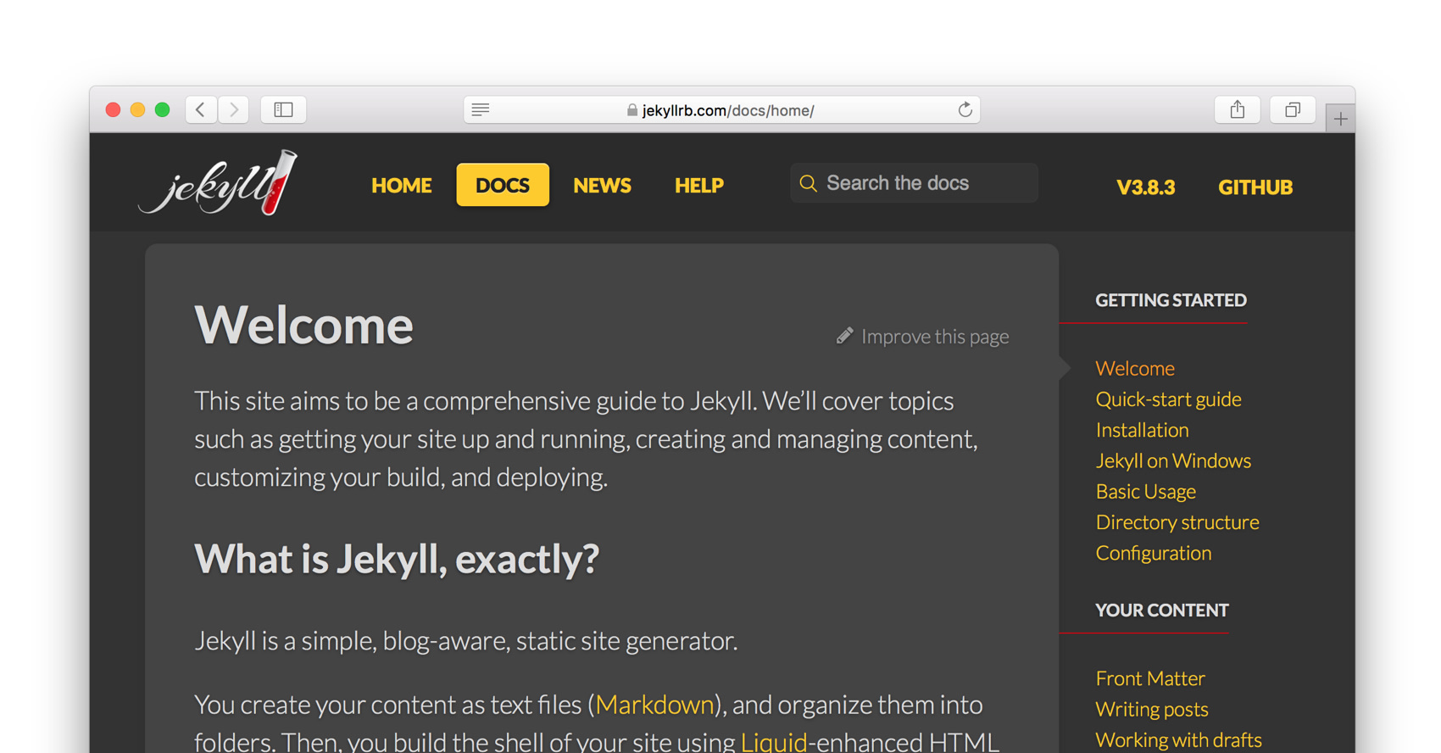Go to the HOME nav item
Screen dimensions: 1441x753
click(x=402, y=185)
